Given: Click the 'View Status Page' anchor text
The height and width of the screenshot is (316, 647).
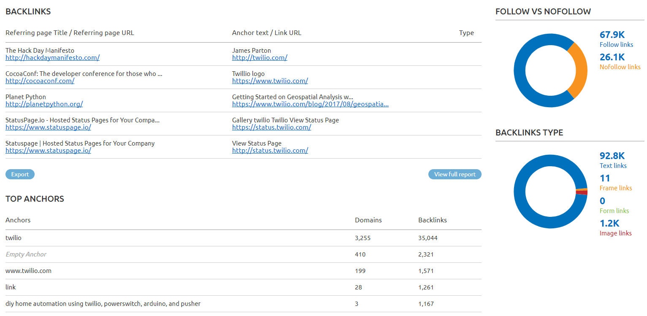Looking at the screenshot, I should 257,143.
